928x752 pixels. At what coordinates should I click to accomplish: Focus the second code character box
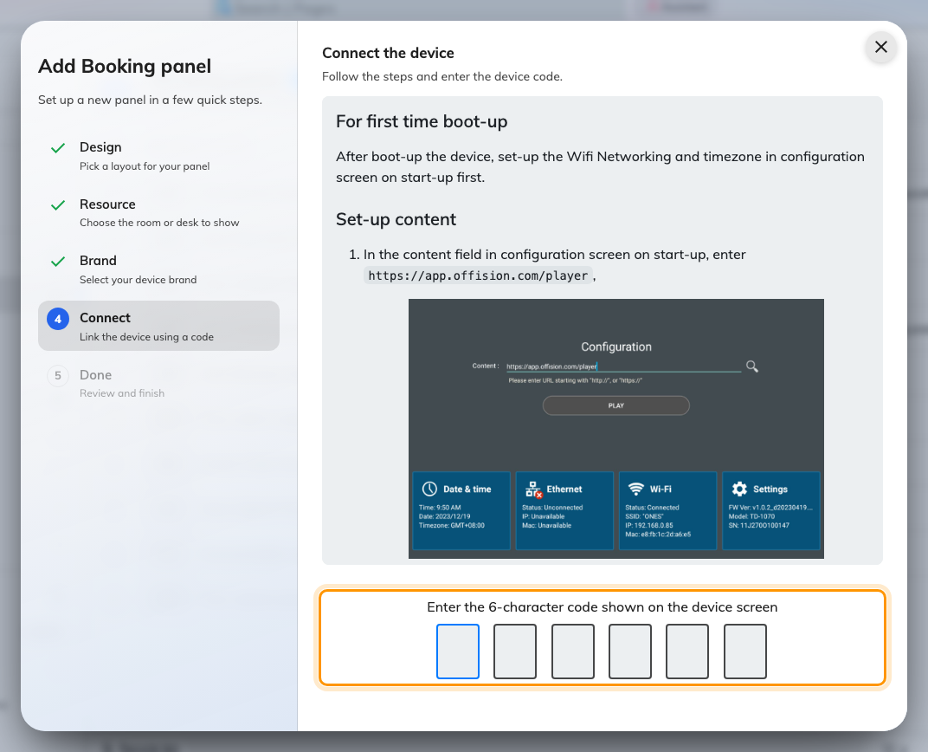[515, 652]
